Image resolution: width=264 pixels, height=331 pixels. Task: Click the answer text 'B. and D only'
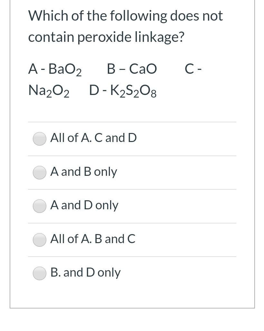(85, 272)
